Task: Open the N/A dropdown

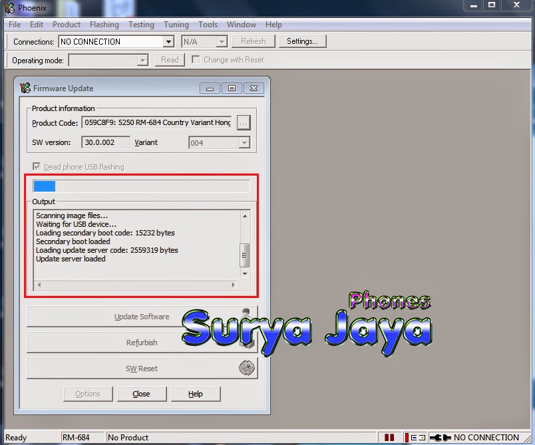Action: tap(222, 42)
